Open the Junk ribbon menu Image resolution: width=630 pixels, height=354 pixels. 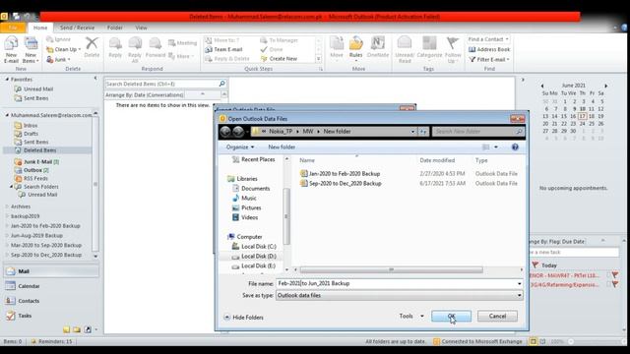[59, 59]
